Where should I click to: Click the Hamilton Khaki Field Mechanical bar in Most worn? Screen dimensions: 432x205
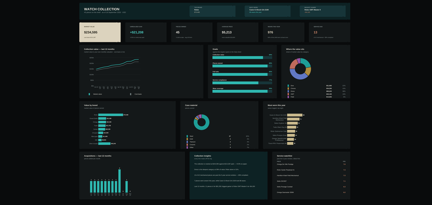293,119
